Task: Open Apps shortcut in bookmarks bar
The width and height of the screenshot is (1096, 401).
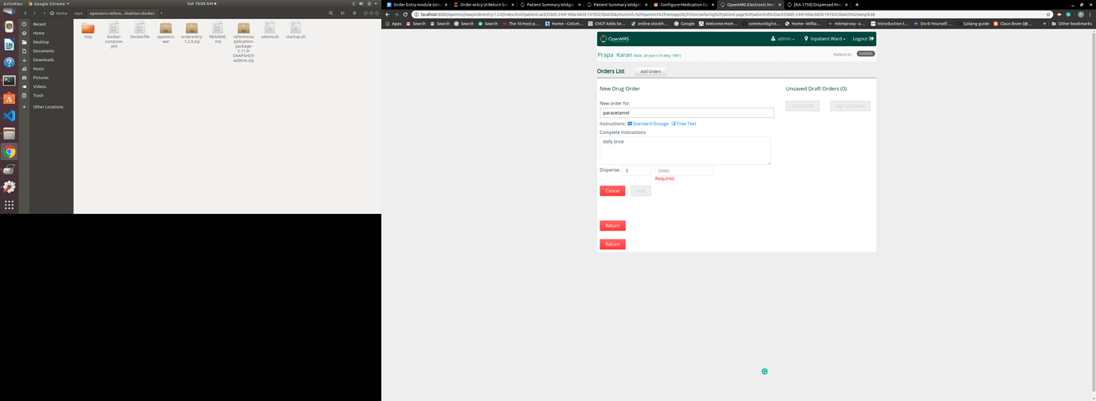Action: [x=393, y=24]
